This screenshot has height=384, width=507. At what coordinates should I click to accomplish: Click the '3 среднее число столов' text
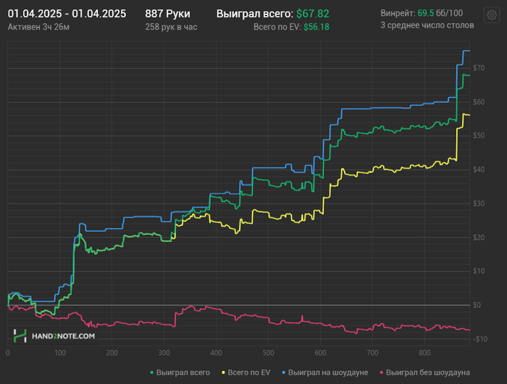point(427,25)
